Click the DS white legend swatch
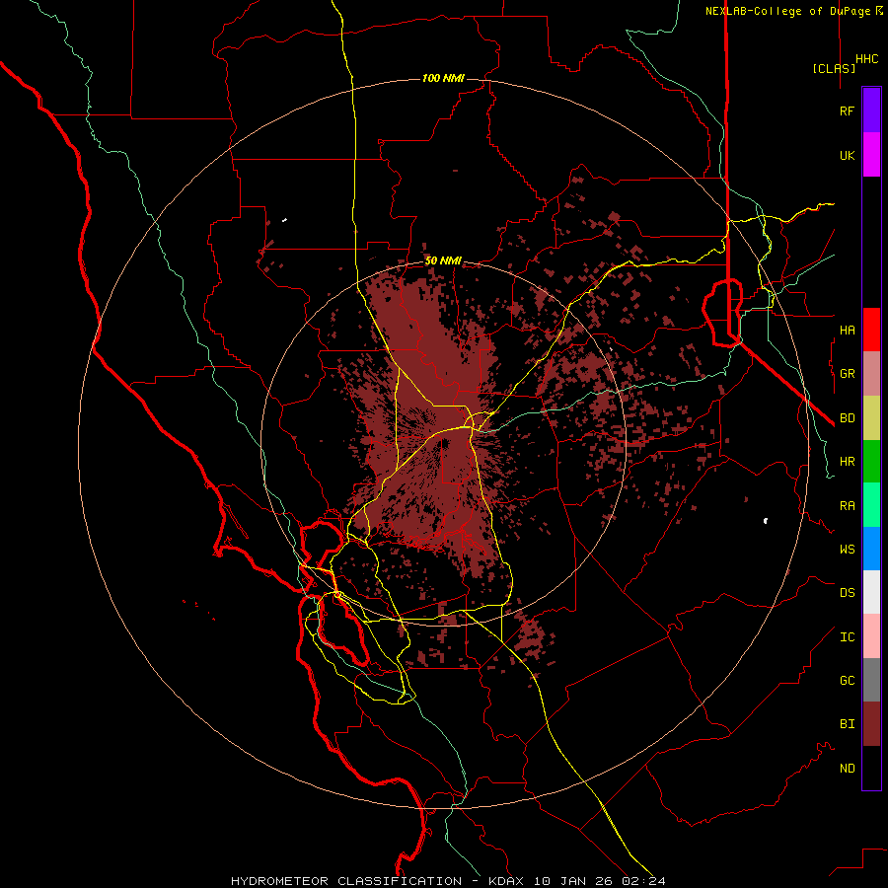This screenshot has width=888, height=888. [x=871, y=592]
